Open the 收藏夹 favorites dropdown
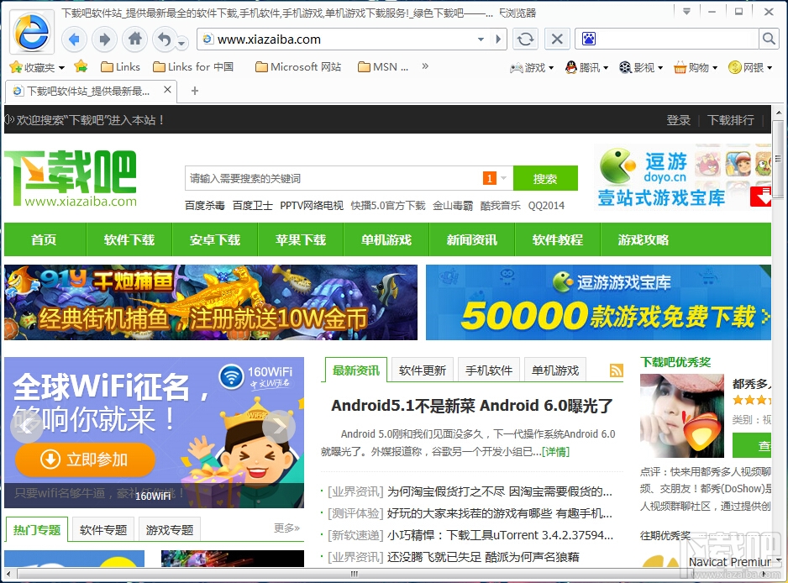Viewport: 788px width, 583px height. pyautogui.click(x=38, y=67)
